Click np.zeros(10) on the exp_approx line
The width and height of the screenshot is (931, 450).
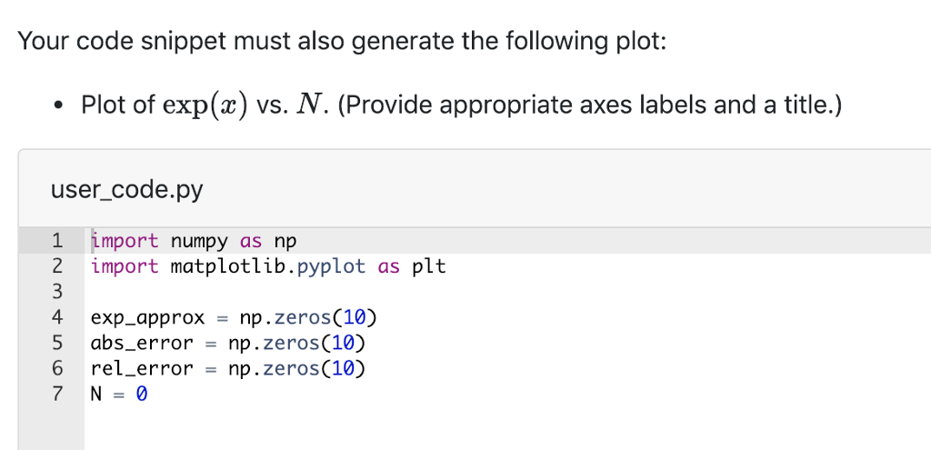(307, 318)
